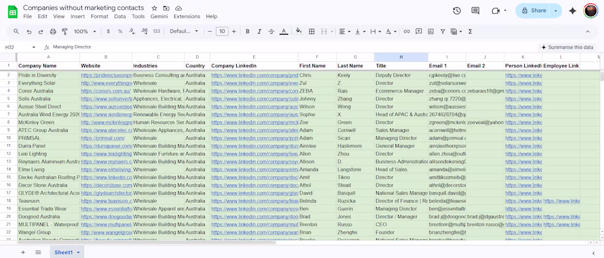Format the cell as currency

coord(108,32)
